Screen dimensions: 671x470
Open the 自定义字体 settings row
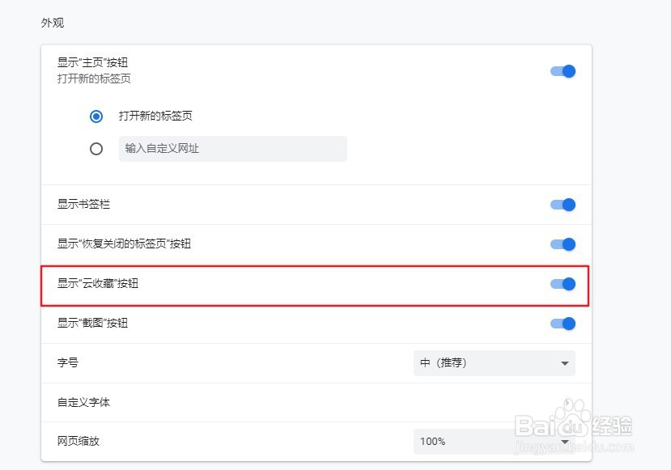316,403
